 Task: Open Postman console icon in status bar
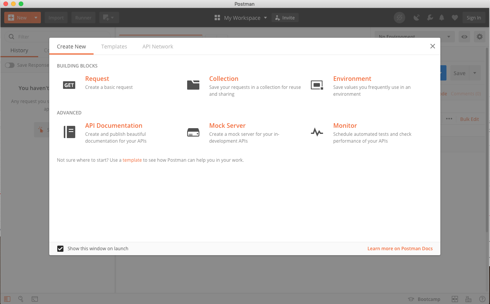click(34, 299)
